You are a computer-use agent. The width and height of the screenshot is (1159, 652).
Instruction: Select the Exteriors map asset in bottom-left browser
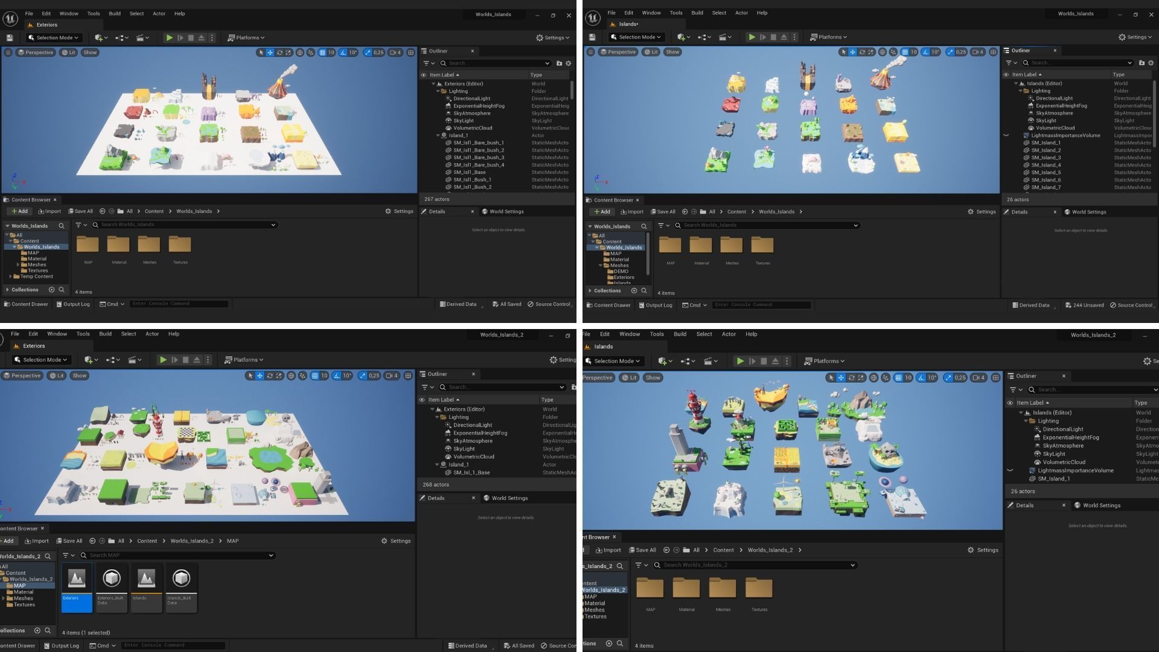(x=77, y=587)
